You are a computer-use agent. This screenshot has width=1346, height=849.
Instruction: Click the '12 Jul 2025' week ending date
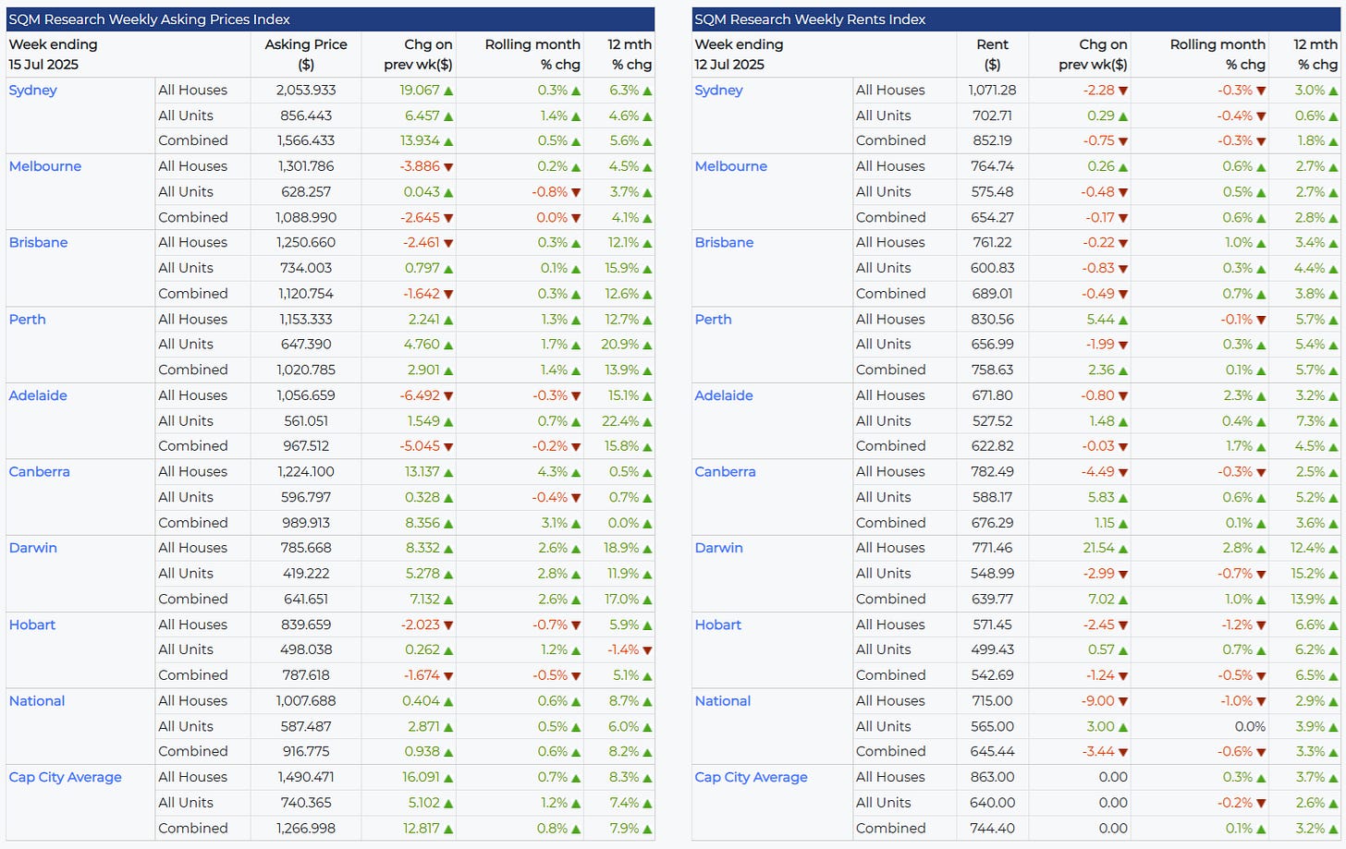pyautogui.click(x=729, y=65)
